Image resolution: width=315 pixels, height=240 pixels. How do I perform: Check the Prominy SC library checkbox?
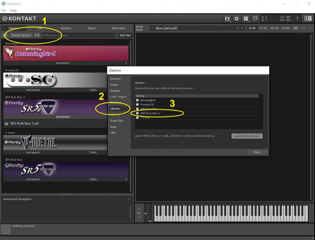138,105
